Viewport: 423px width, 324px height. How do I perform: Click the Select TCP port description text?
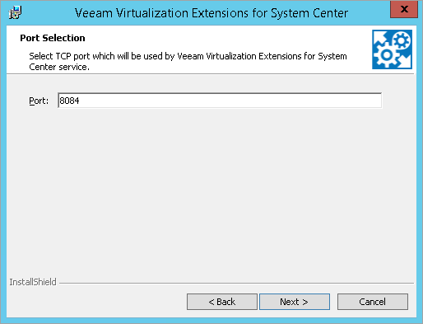[x=188, y=56]
